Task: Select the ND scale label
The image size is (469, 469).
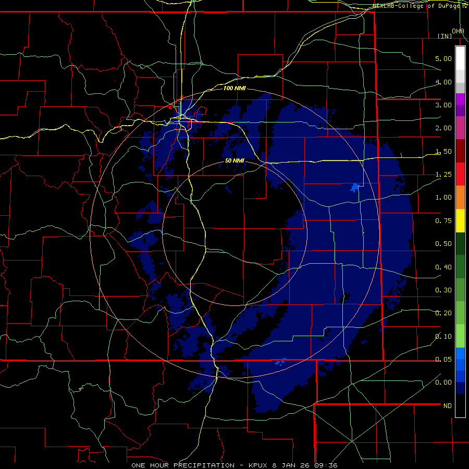Action: click(448, 406)
